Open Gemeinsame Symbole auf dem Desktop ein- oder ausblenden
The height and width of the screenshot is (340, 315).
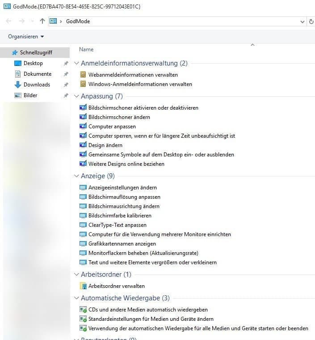[161, 154]
